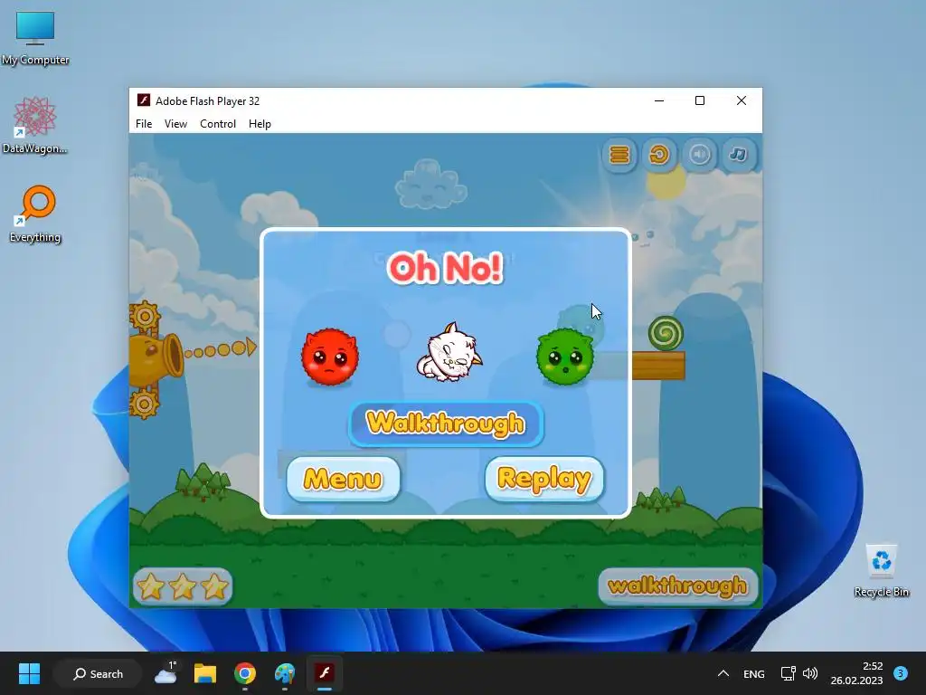Open the File menu

[x=144, y=123]
